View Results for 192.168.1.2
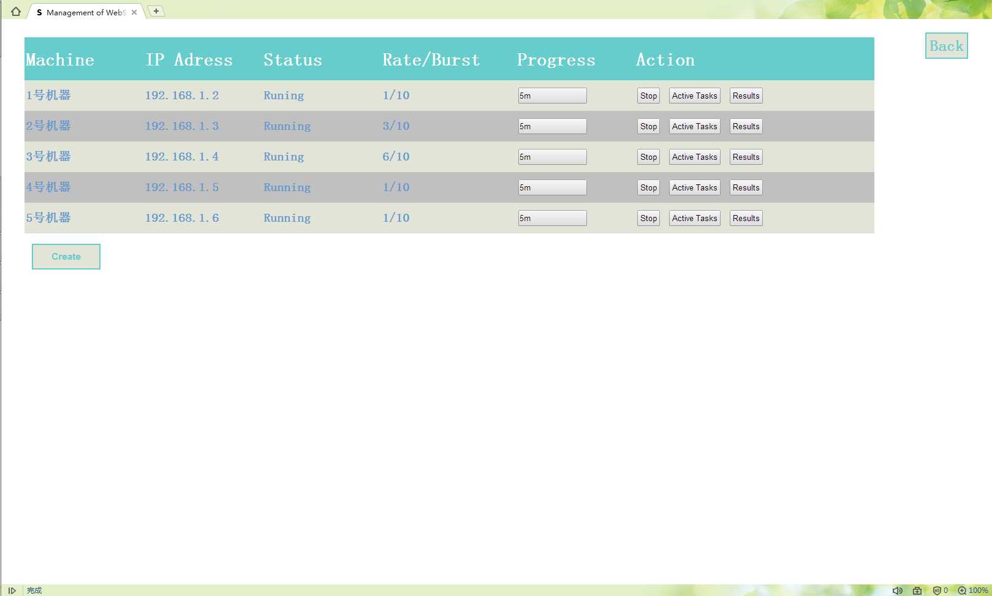The width and height of the screenshot is (992, 596). click(x=746, y=96)
